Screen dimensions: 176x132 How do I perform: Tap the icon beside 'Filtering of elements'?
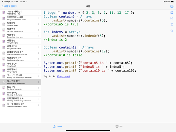click(x=4, y=94)
